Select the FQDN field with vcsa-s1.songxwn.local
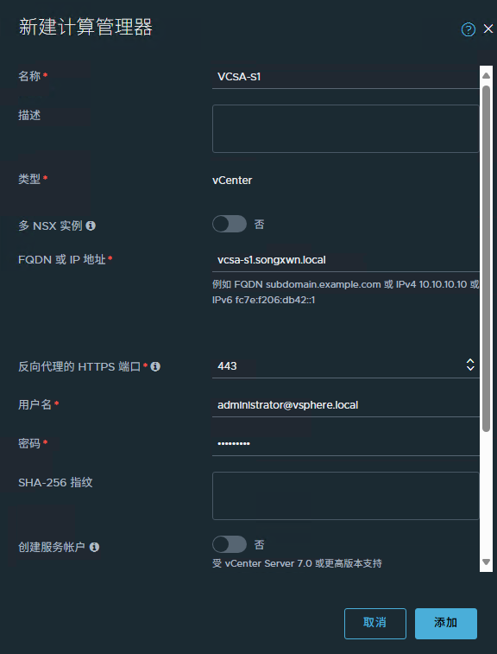497x654 pixels. tap(346, 260)
